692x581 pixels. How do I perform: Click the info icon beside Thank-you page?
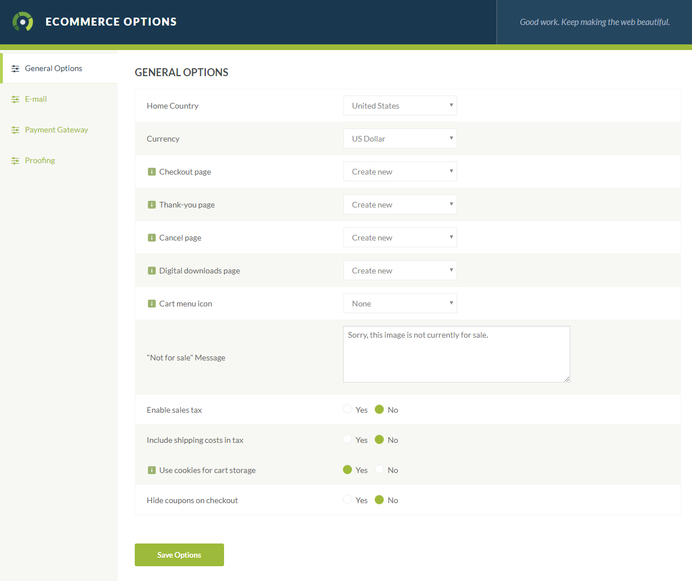tap(151, 204)
